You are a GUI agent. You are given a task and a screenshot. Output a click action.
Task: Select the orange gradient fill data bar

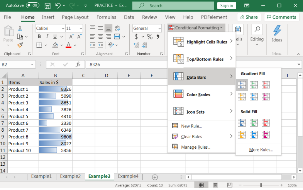click(242, 97)
